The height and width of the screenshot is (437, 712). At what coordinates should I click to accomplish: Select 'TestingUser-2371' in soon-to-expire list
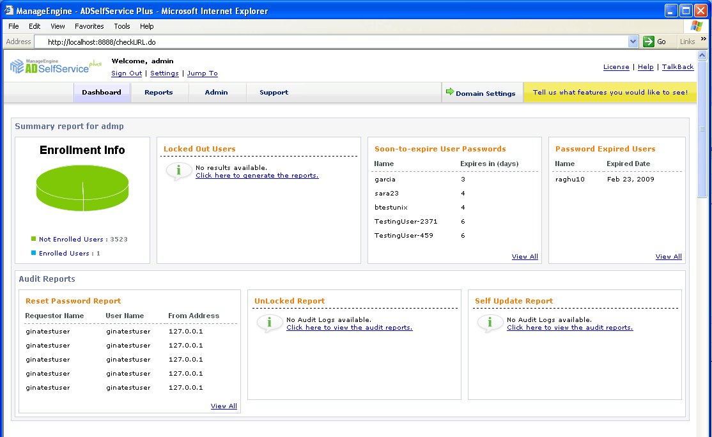[x=406, y=222]
